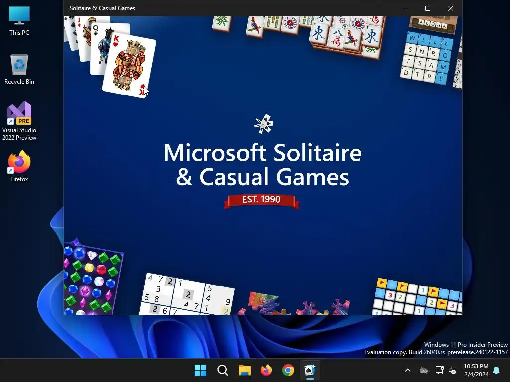Open network status tray icon
Screen dimensions: 510x382
439,370
